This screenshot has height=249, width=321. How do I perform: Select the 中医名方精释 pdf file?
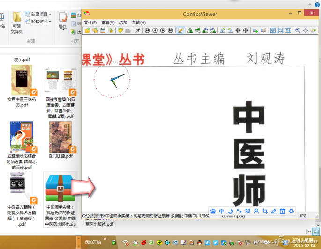pyautogui.click(x=22, y=199)
